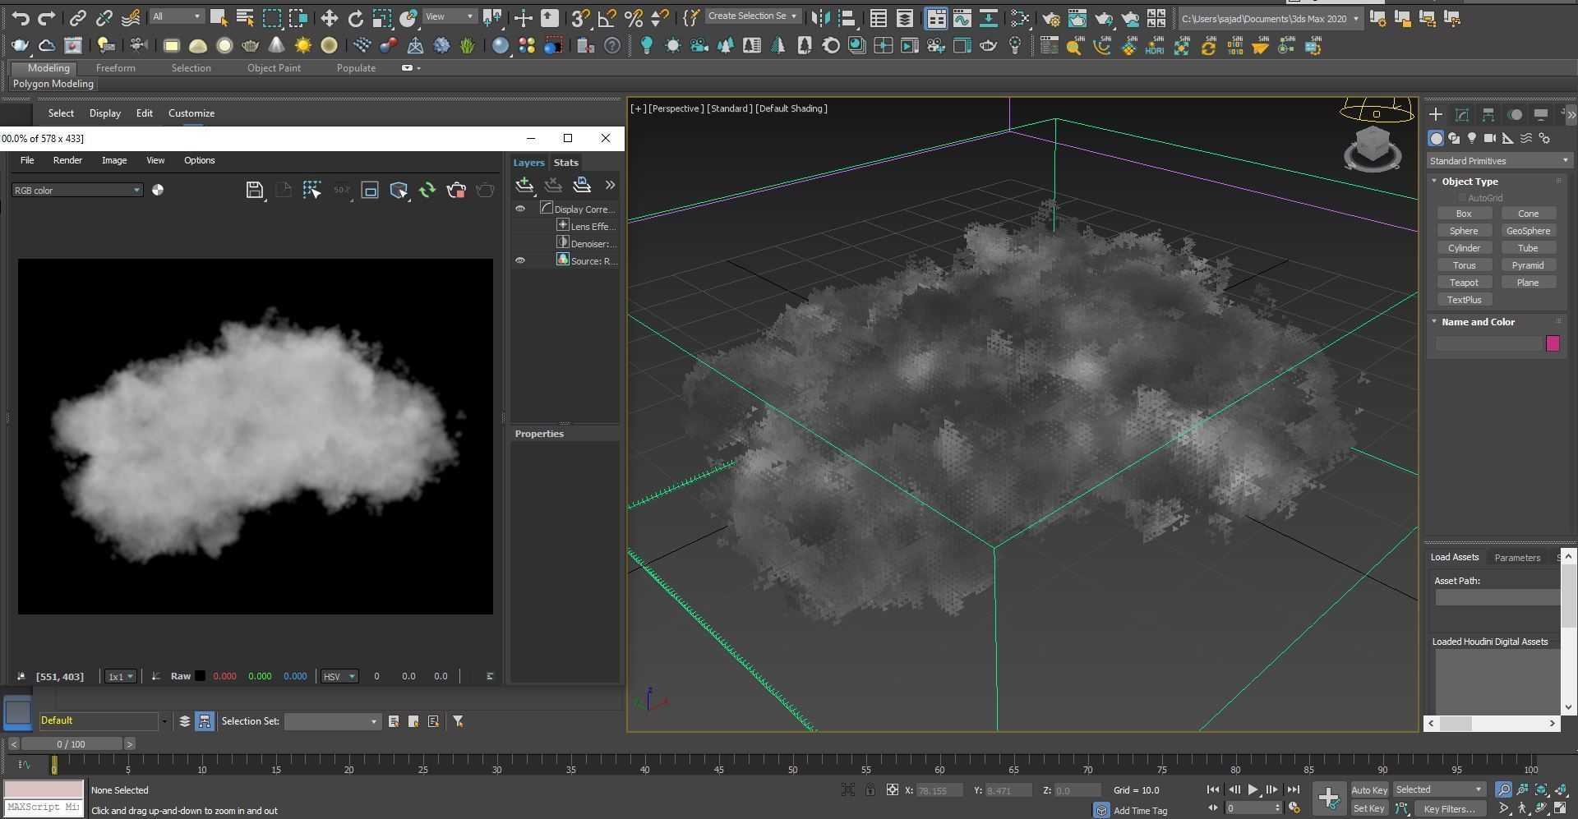Click the grass plant icon
The image size is (1578, 819).
coord(468,46)
